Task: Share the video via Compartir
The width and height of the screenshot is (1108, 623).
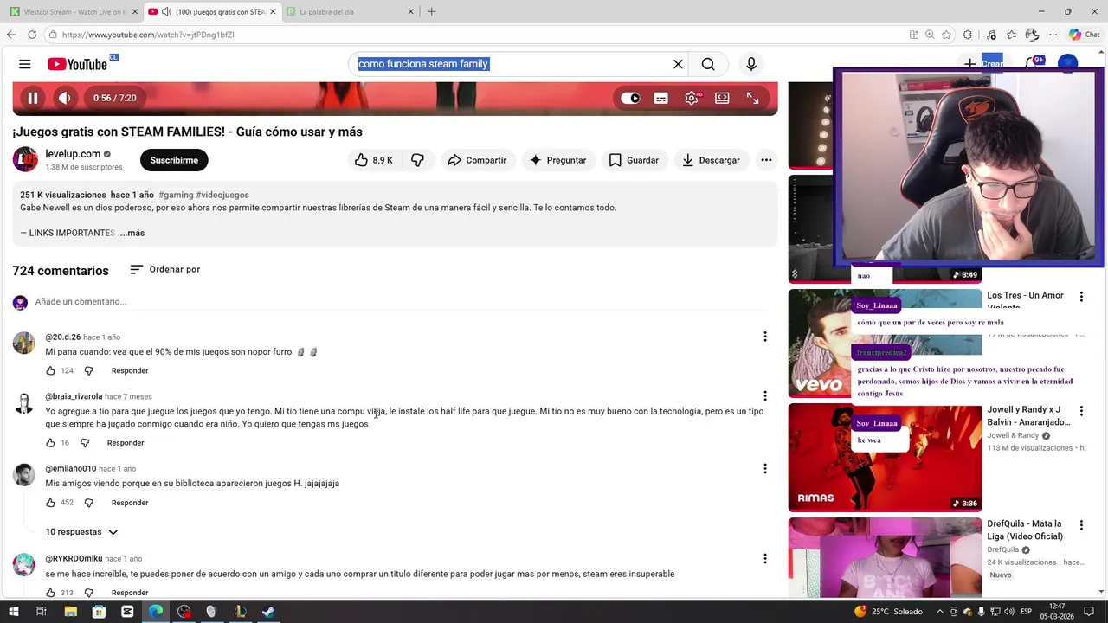Action: (x=477, y=160)
